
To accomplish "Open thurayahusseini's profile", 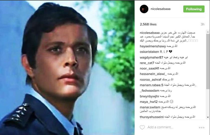I will (x=152, y=117).
